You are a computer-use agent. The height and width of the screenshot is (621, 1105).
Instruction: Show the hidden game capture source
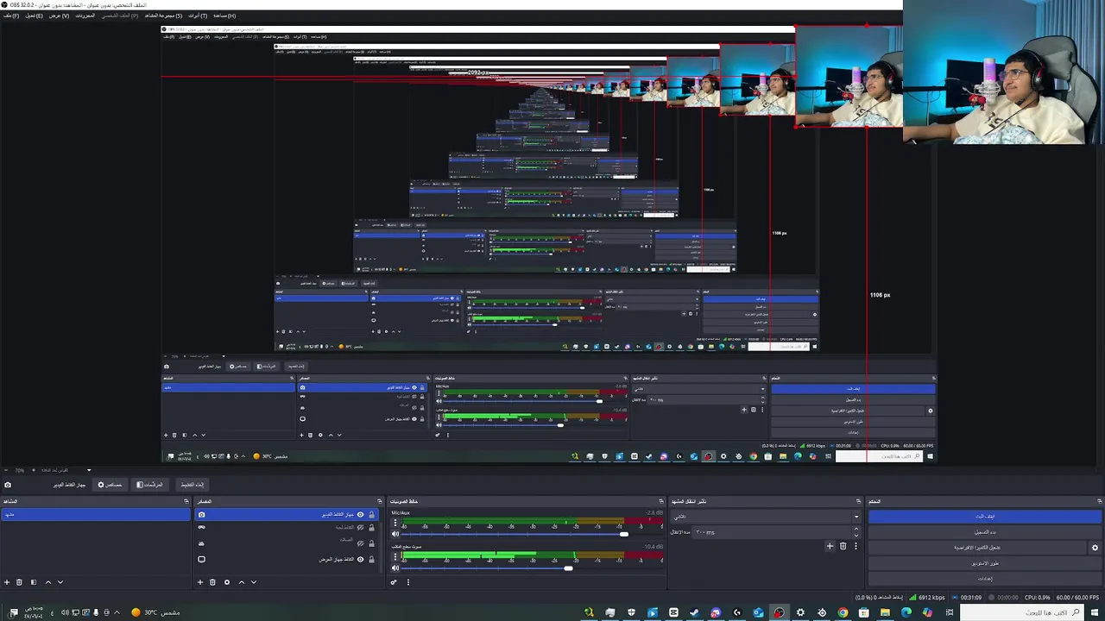(x=361, y=527)
